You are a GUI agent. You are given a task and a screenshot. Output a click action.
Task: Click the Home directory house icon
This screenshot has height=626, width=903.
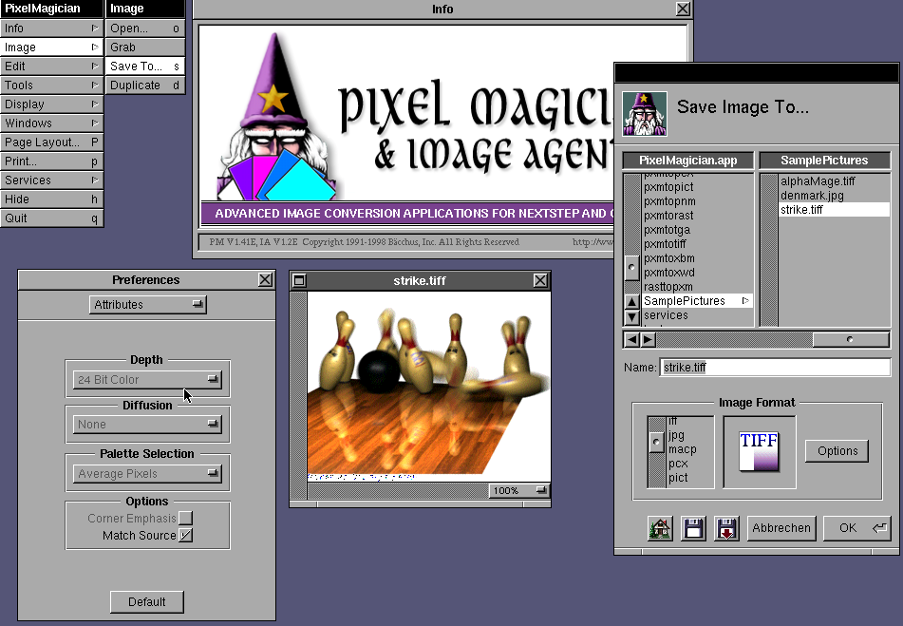pos(660,529)
